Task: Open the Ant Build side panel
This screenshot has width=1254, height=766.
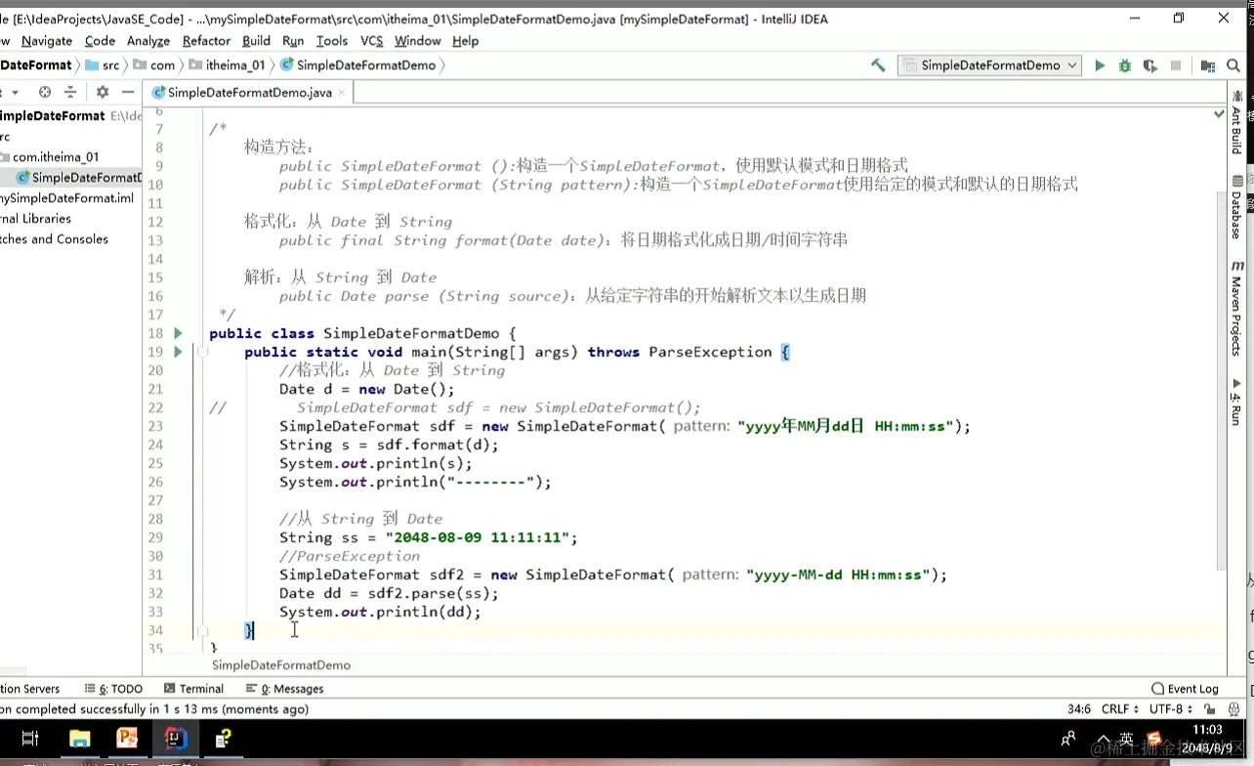Action: (x=1238, y=123)
